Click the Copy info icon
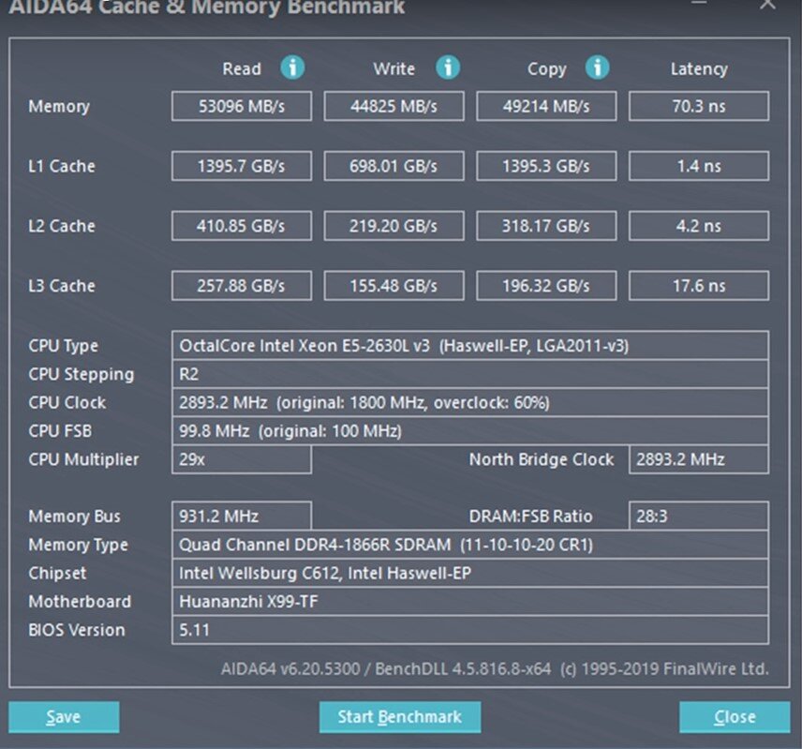This screenshot has height=749, width=802. click(x=598, y=67)
